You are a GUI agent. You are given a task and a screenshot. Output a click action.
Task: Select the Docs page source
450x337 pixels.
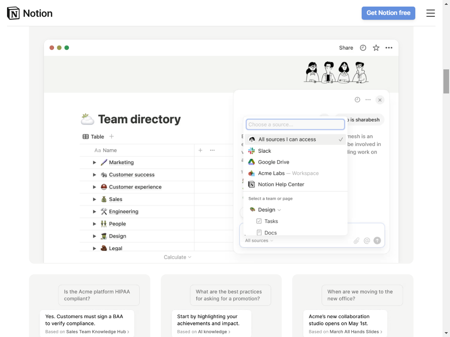coord(295,232)
